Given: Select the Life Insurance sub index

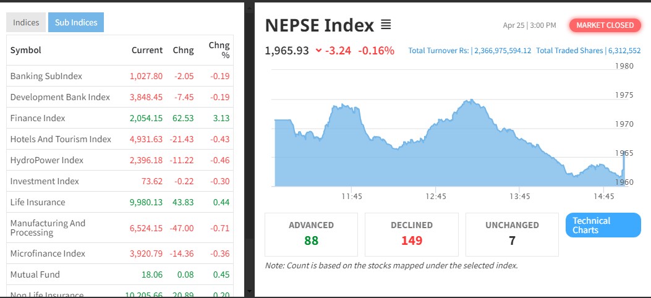Looking at the screenshot, I should [38, 202].
